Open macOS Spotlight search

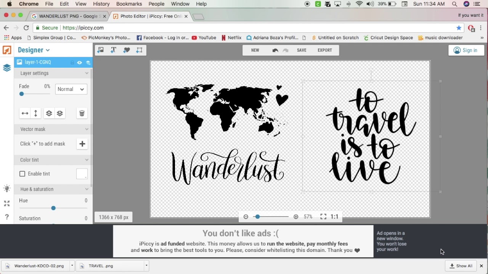pyautogui.click(x=454, y=4)
